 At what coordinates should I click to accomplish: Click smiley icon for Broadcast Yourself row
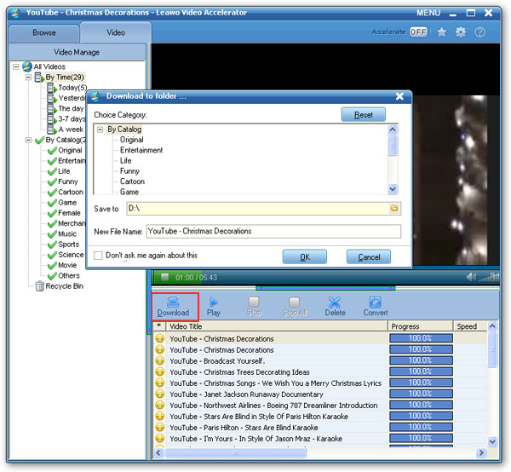coord(160,360)
